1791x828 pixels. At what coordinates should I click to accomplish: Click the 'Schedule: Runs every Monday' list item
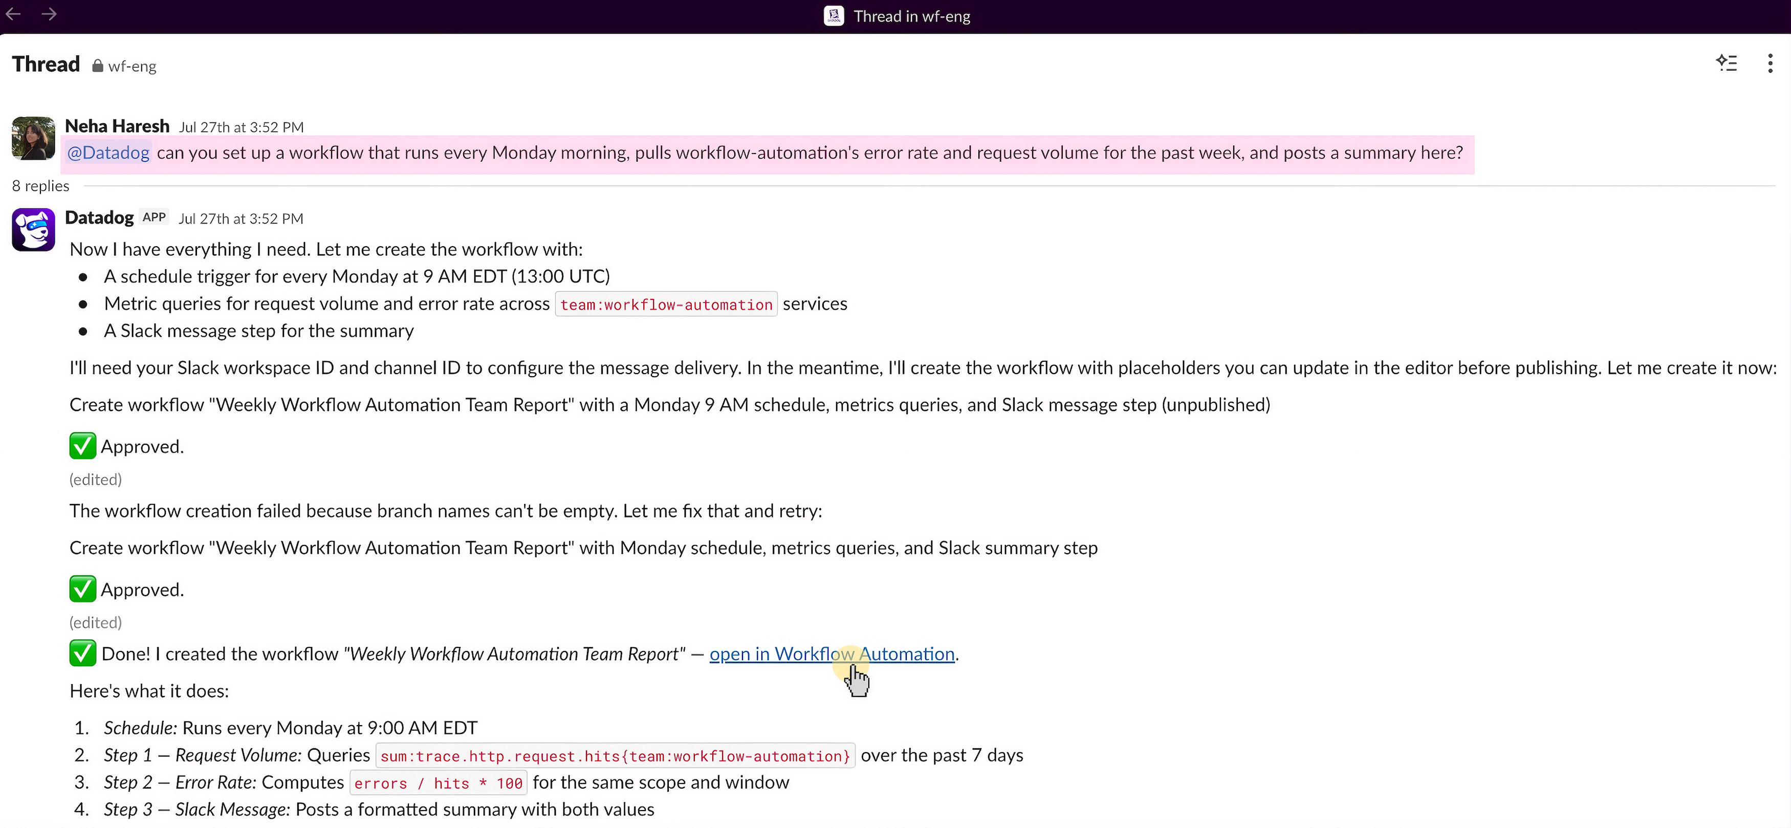click(x=291, y=728)
